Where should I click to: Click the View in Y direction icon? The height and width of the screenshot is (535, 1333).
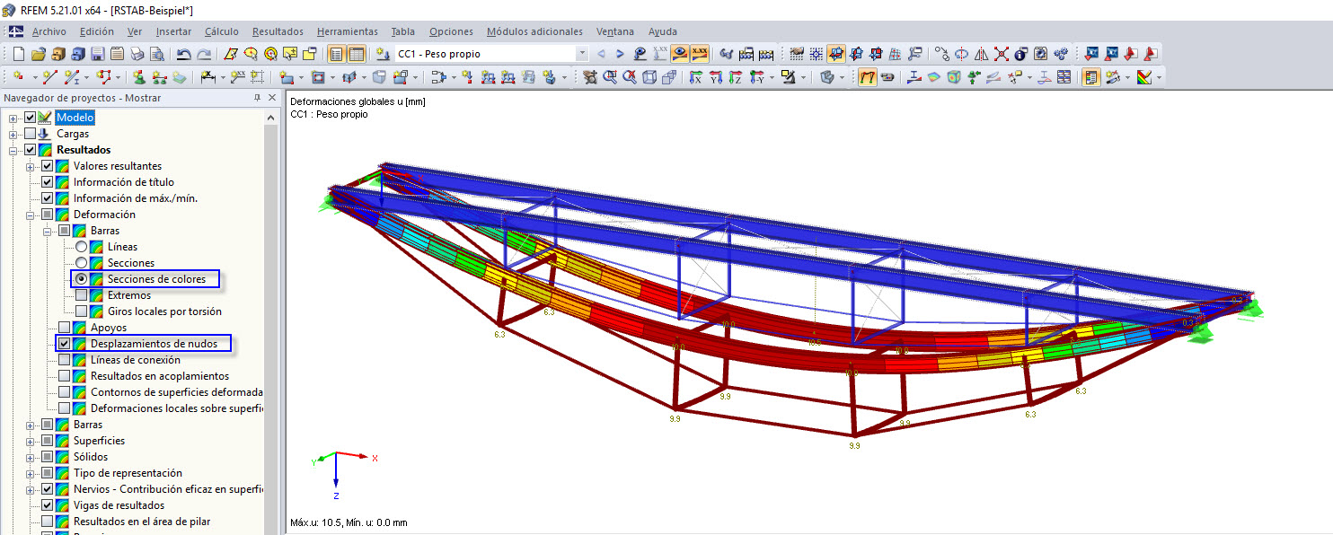717,78
